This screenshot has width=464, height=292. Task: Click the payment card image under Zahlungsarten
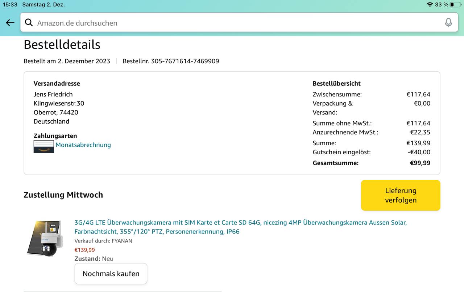point(43,146)
